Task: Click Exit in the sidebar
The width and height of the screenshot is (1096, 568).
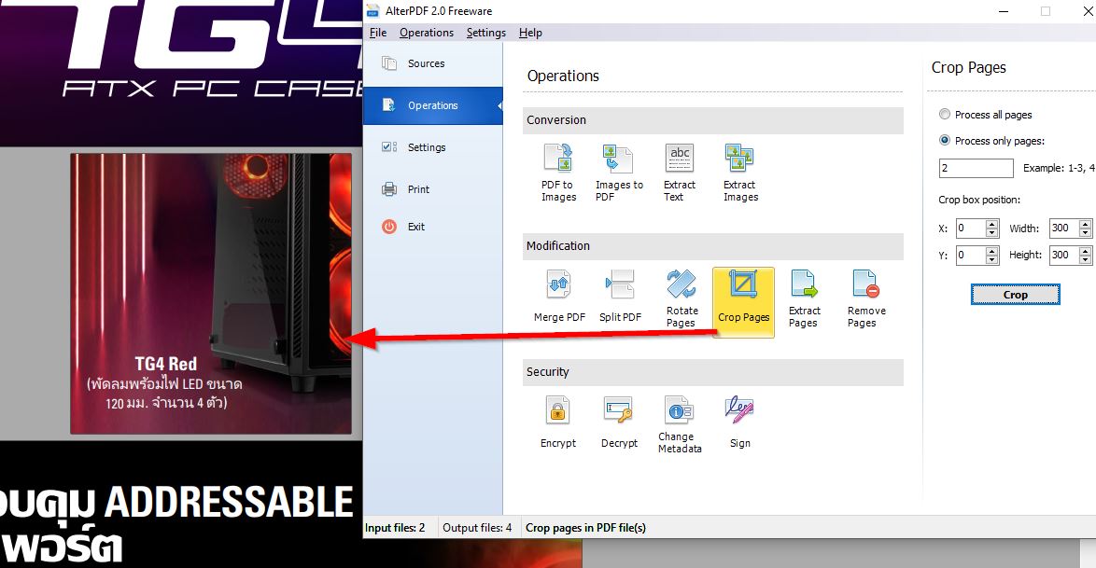Action: [432, 227]
